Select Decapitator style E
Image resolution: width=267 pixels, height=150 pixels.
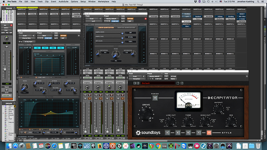pyautogui.click(x=178, y=133)
